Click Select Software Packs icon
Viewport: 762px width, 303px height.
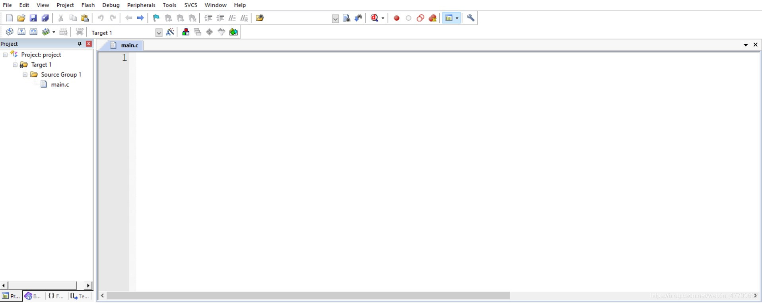(x=222, y=32)
